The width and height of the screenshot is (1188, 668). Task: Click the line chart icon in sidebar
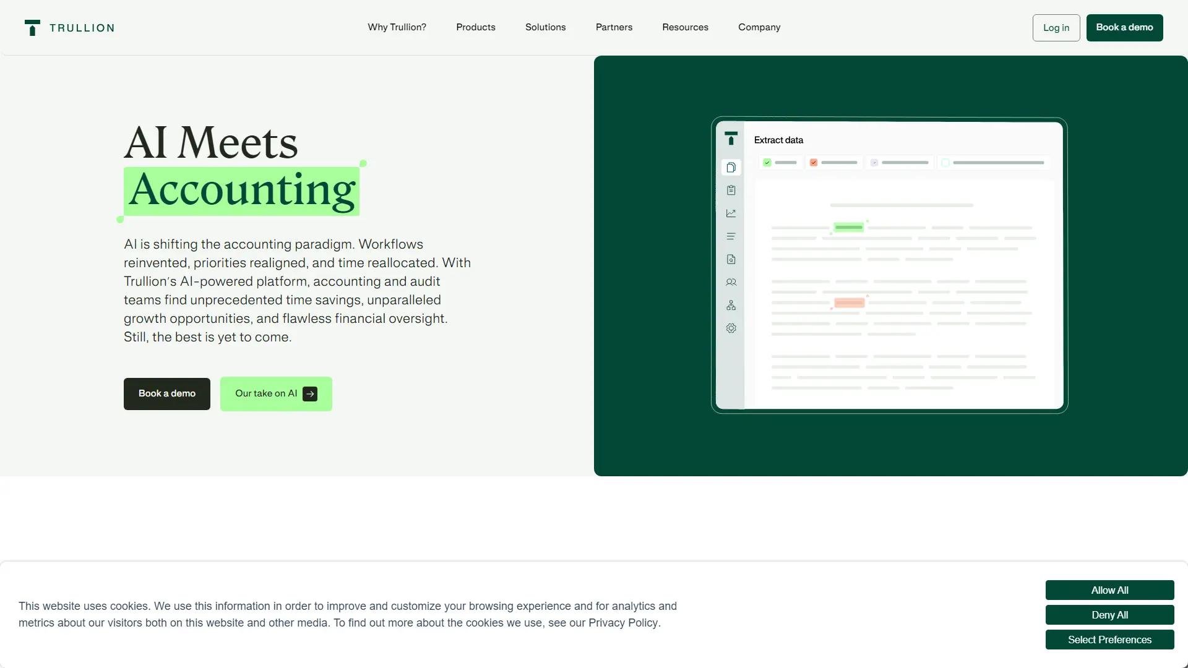click(x=731, y=213)
